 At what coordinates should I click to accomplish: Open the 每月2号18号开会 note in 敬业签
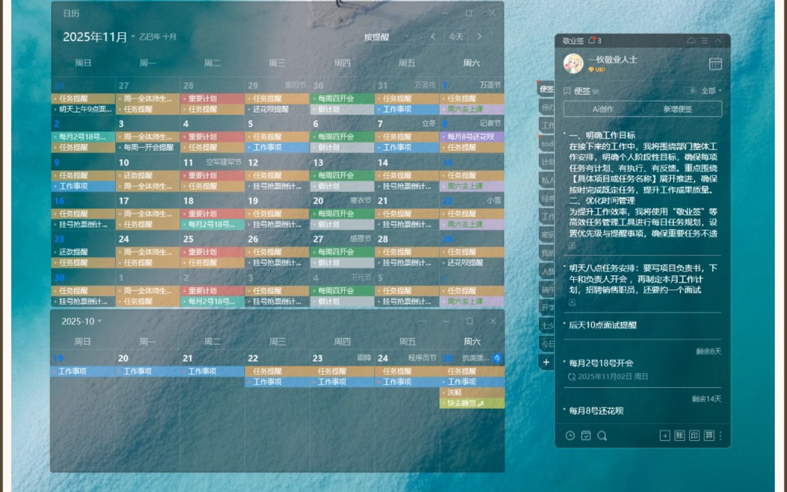(x=601, y=363)
